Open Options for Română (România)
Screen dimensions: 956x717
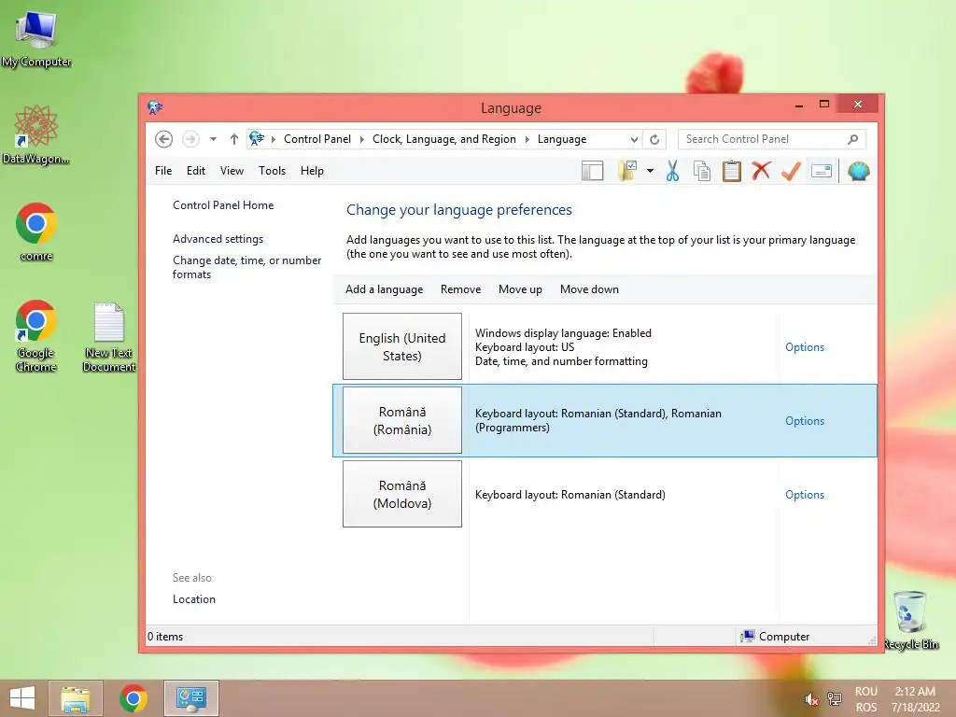point(804,421)
